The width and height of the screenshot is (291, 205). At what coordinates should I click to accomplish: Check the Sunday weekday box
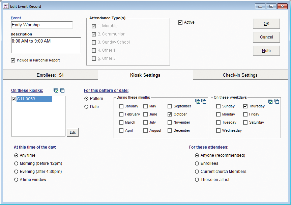[219, 106]
